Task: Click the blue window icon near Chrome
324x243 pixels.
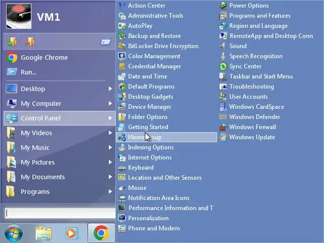Action: click(106, 42)
